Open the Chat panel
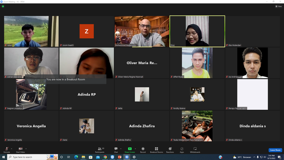 [x=116, y=150]
